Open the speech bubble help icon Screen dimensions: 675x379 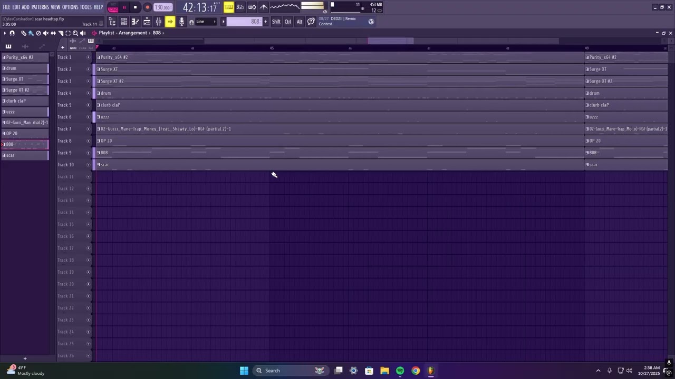click(311, 22)
